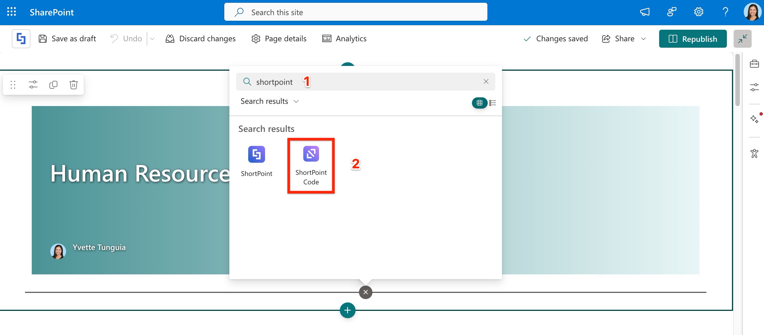This screenshot has width=764, height=335.
Task: Click the Republish button
Action: pyautogui.click(x=693, y=39)
